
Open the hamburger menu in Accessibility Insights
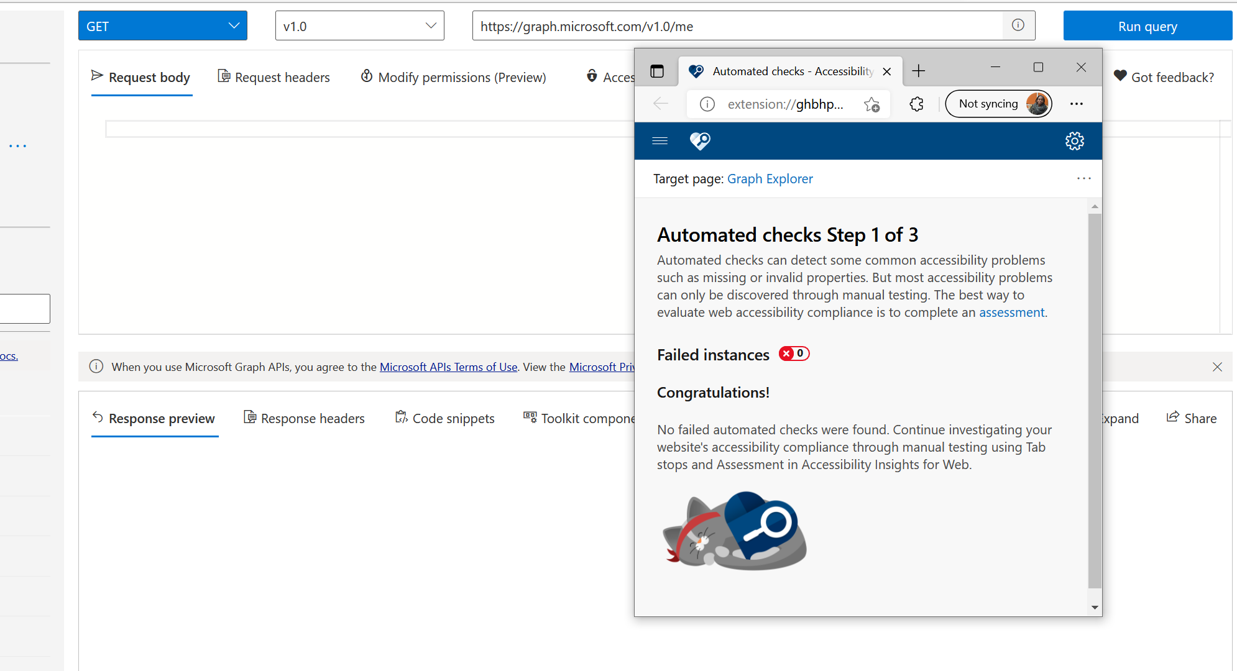click(660, 141)
